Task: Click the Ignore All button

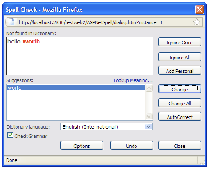Action: click(180, 57)
